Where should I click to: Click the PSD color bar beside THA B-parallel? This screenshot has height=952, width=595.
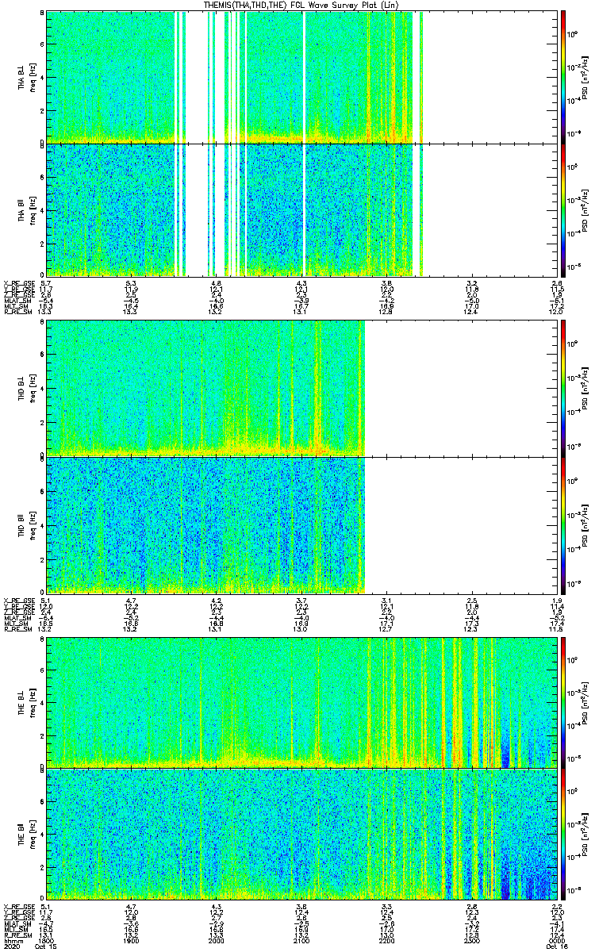coord(563,209)
